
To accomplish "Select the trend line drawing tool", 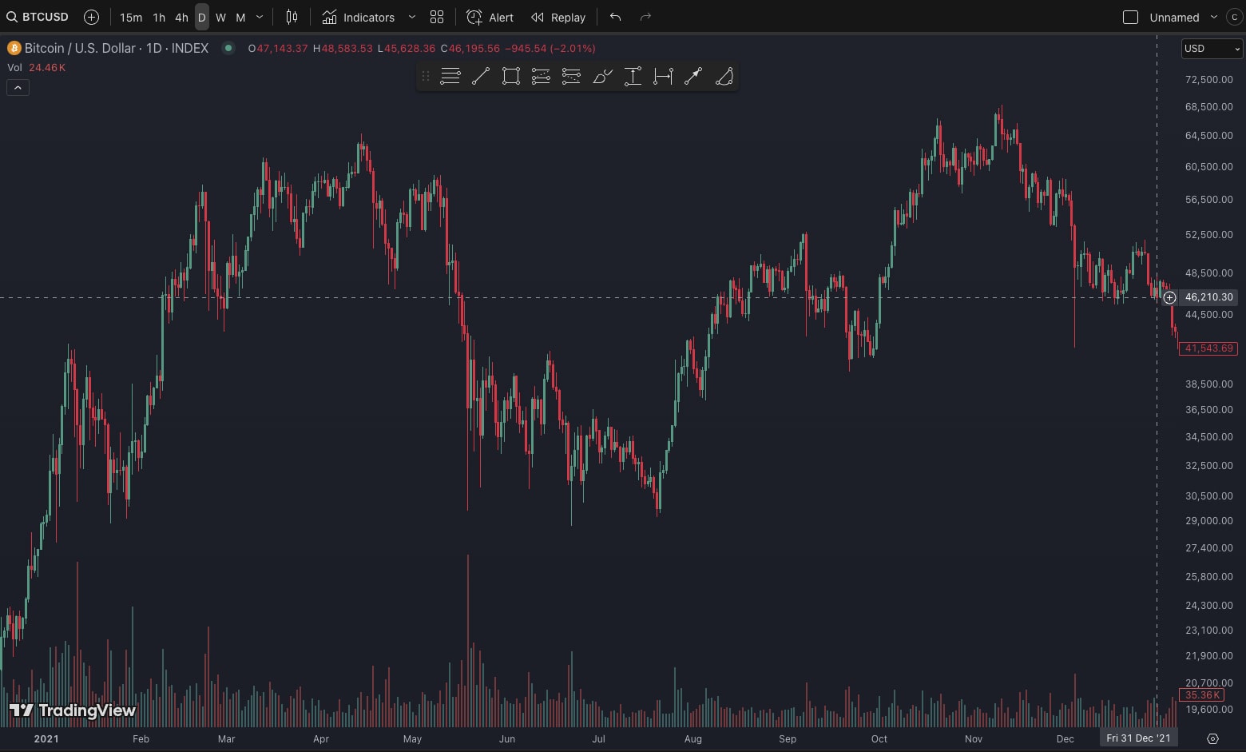I will pyautogui.click(x=481, y=77).
